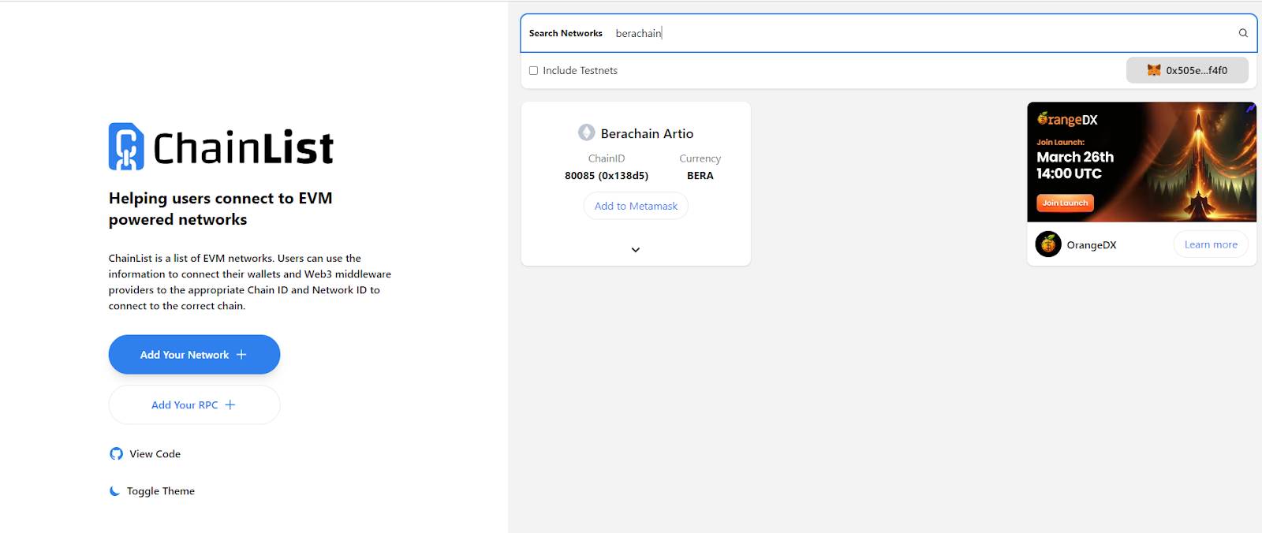The width and height of the screenshot is (1262, 533).
Task: Select the BERA currency value
Action: [x=700, y=176]
